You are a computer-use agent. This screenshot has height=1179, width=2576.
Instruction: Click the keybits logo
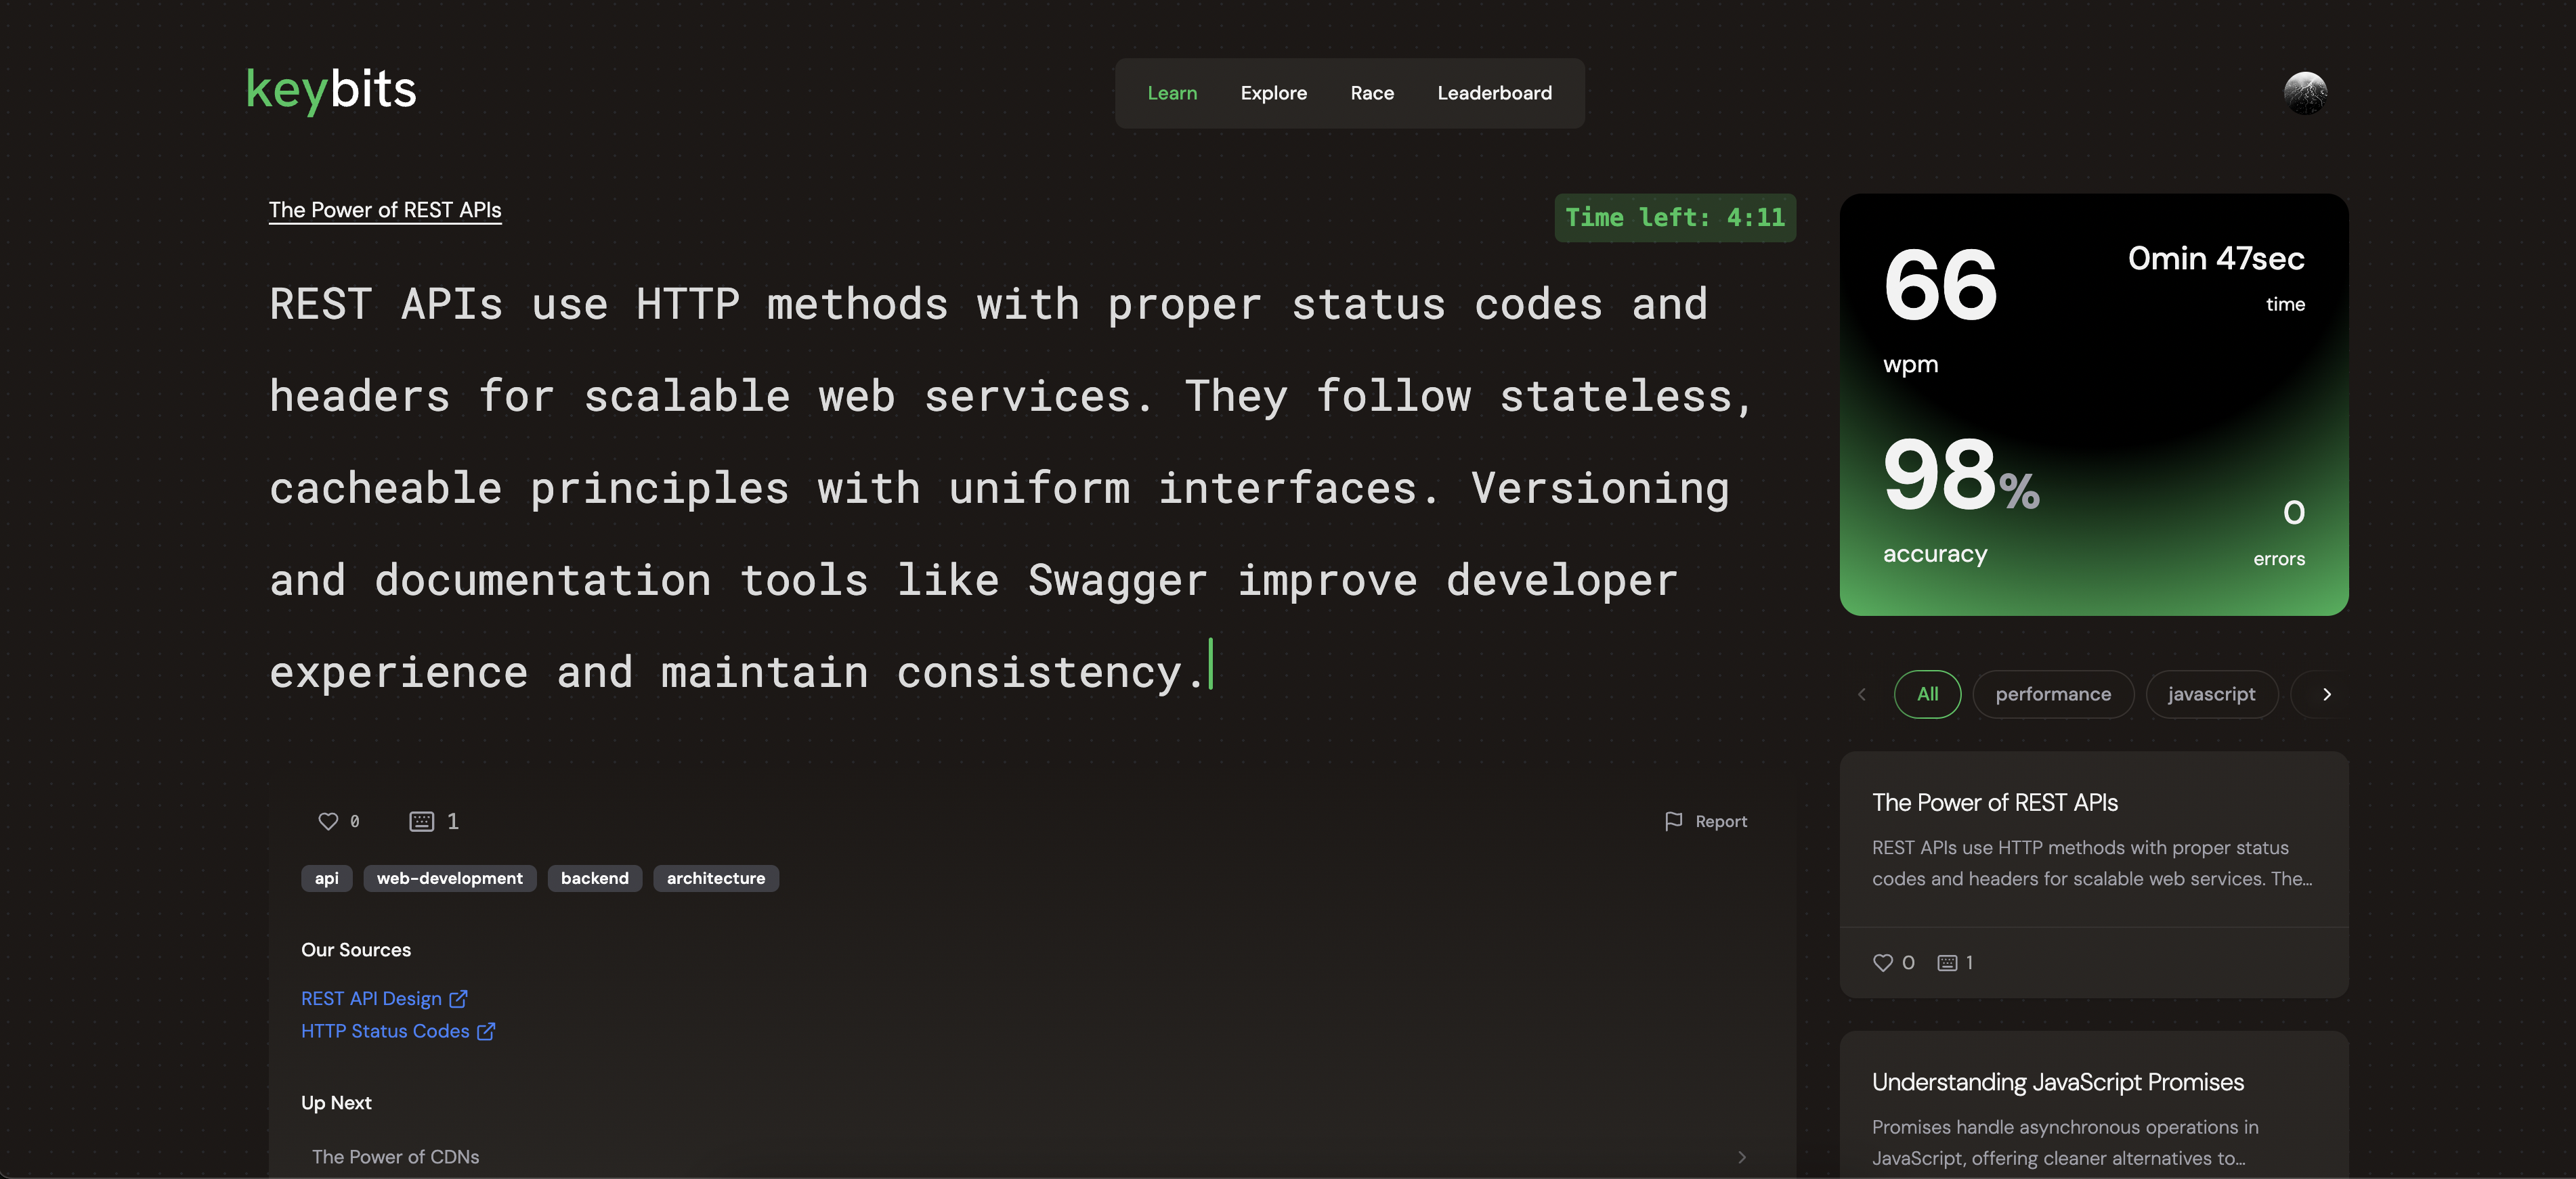331,90
